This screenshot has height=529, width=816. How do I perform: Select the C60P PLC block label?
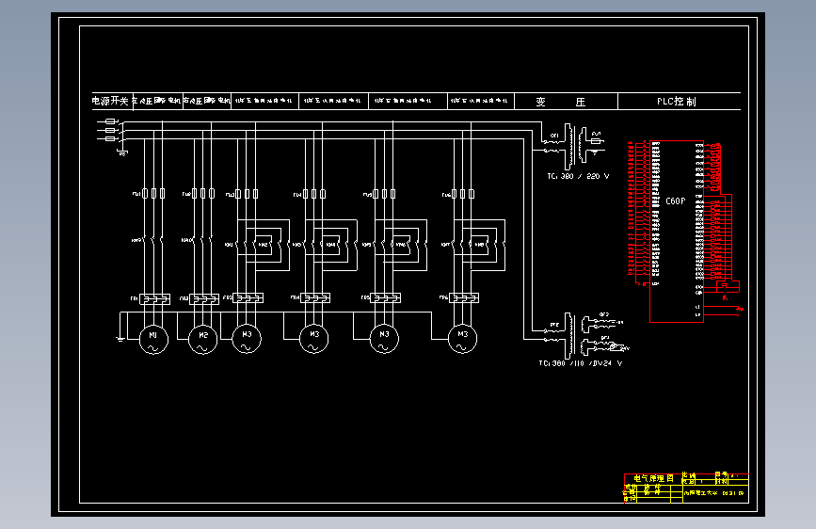point(676,201)
